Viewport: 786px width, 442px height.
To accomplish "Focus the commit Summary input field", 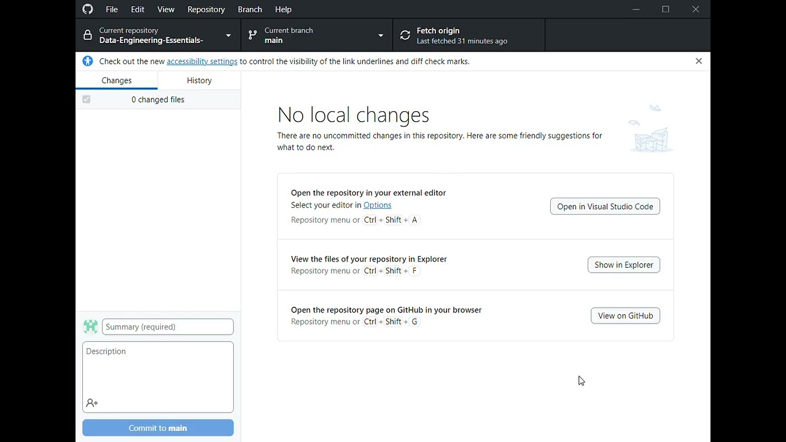I will 168,327.
